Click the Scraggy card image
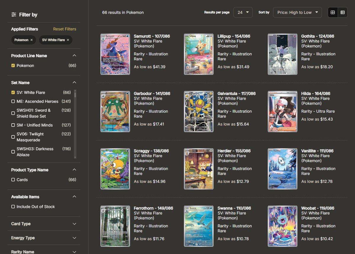Image resolution: width=355 pixels, height=254 pixels. pyautogui.click(x=115, y=169)
